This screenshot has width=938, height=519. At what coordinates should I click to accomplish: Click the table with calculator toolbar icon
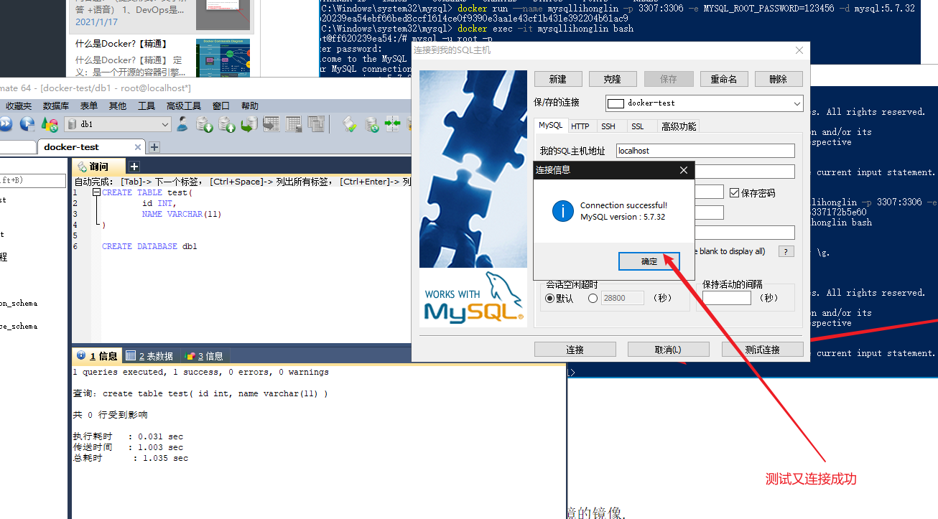click(x=293, y=124)
